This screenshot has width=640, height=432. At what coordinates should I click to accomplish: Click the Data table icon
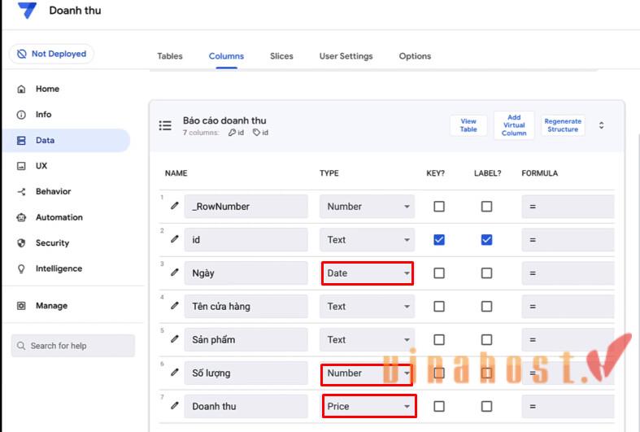click(x=21, y=141)
